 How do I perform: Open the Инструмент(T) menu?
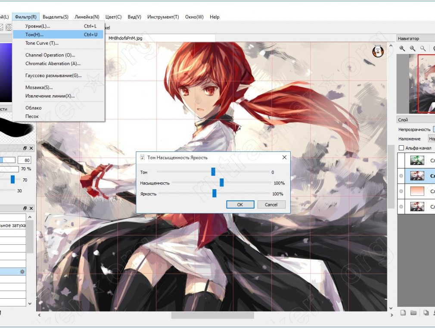(x=163, y=17)
